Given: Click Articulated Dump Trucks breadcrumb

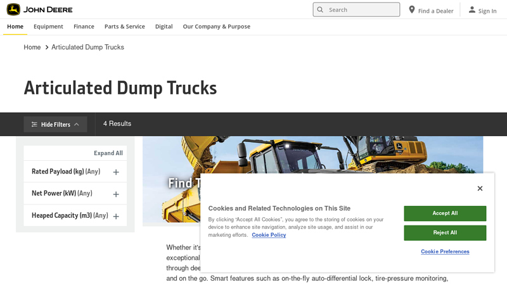Looking at the screenshot, I should pyautogui.click(x=87, y=47).
